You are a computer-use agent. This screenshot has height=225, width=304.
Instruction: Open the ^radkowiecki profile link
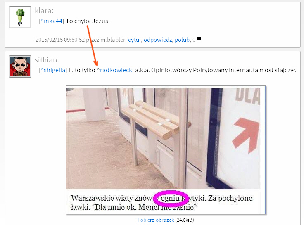[115, 70]
